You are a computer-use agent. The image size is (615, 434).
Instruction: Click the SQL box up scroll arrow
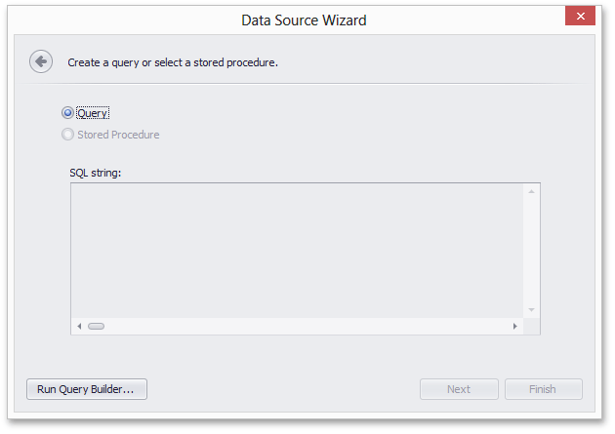point(531,191)
